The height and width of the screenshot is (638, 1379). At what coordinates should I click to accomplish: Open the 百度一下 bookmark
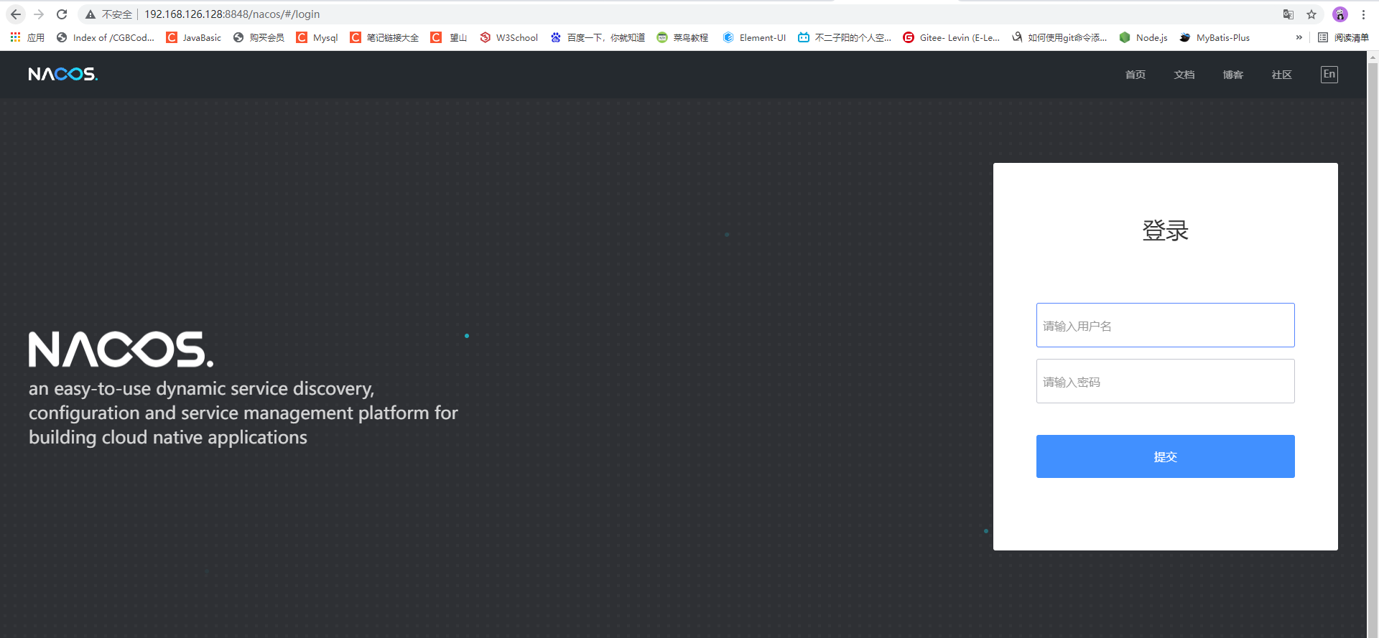pos(598,37)
